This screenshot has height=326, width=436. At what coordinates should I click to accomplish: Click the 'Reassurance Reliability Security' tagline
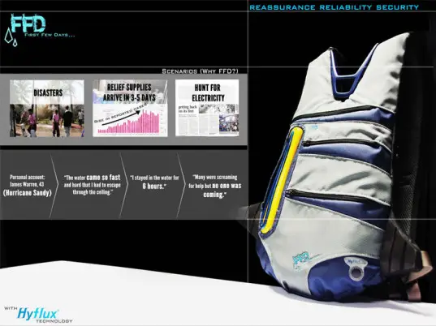point(334,7)
